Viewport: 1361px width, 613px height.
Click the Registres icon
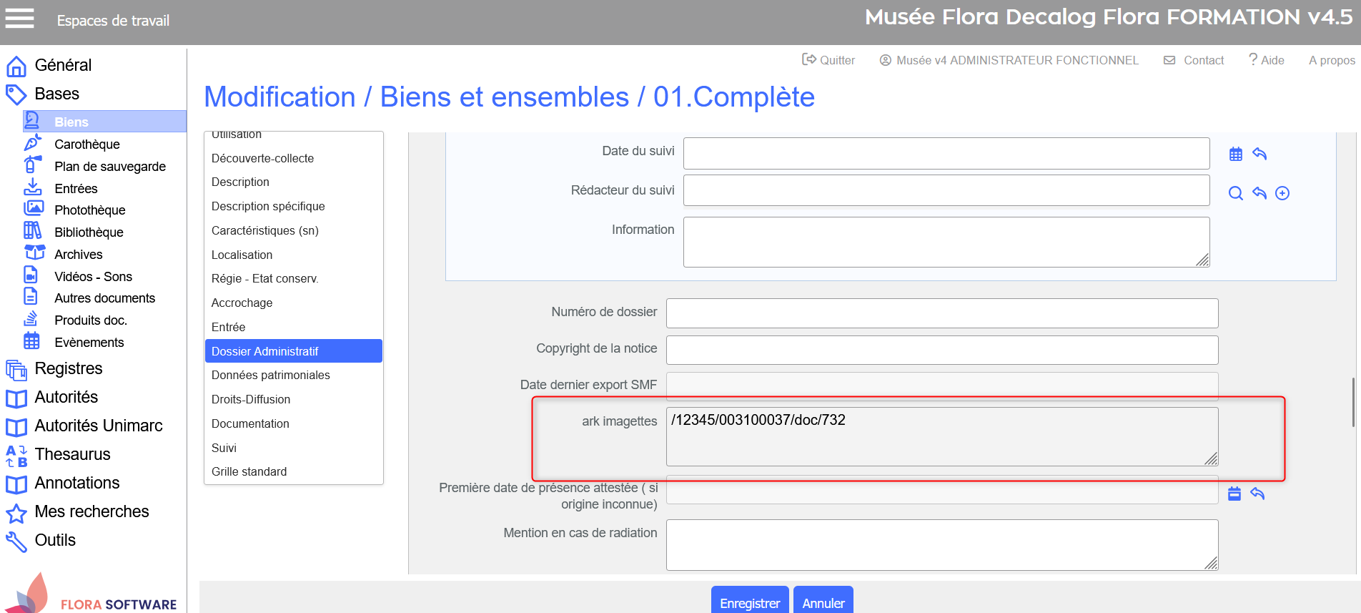point(16,370)
